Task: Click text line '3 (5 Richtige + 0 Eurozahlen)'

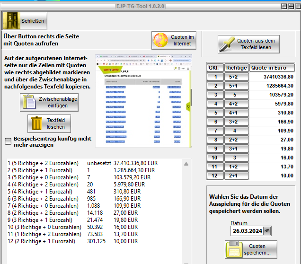Action: point(43,177)
